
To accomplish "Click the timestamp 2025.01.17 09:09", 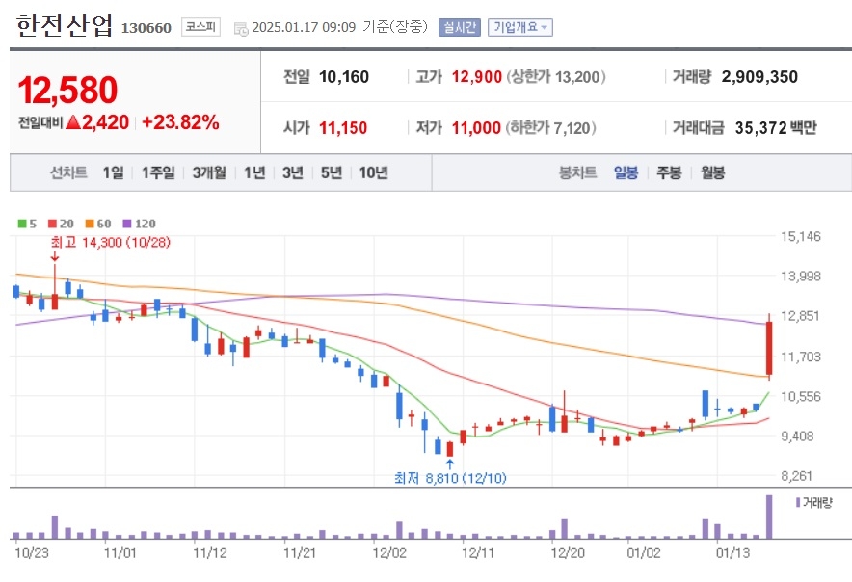I will 304,27.
